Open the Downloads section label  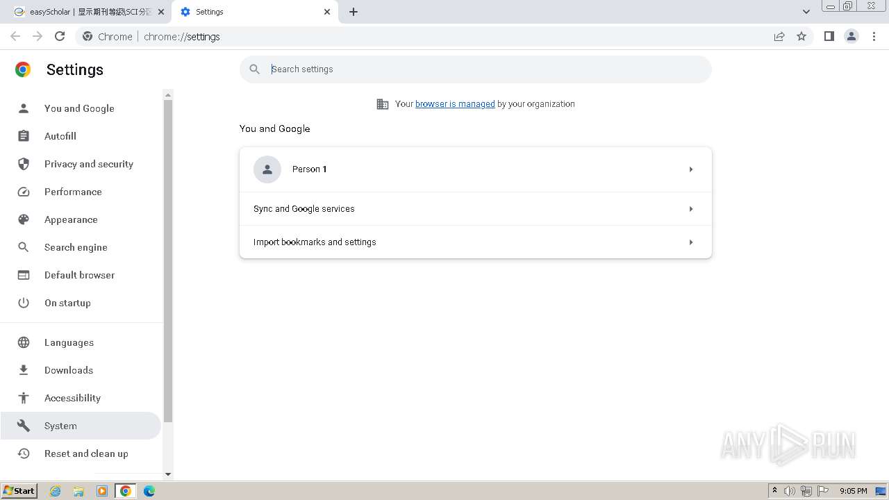coord(69,370)
